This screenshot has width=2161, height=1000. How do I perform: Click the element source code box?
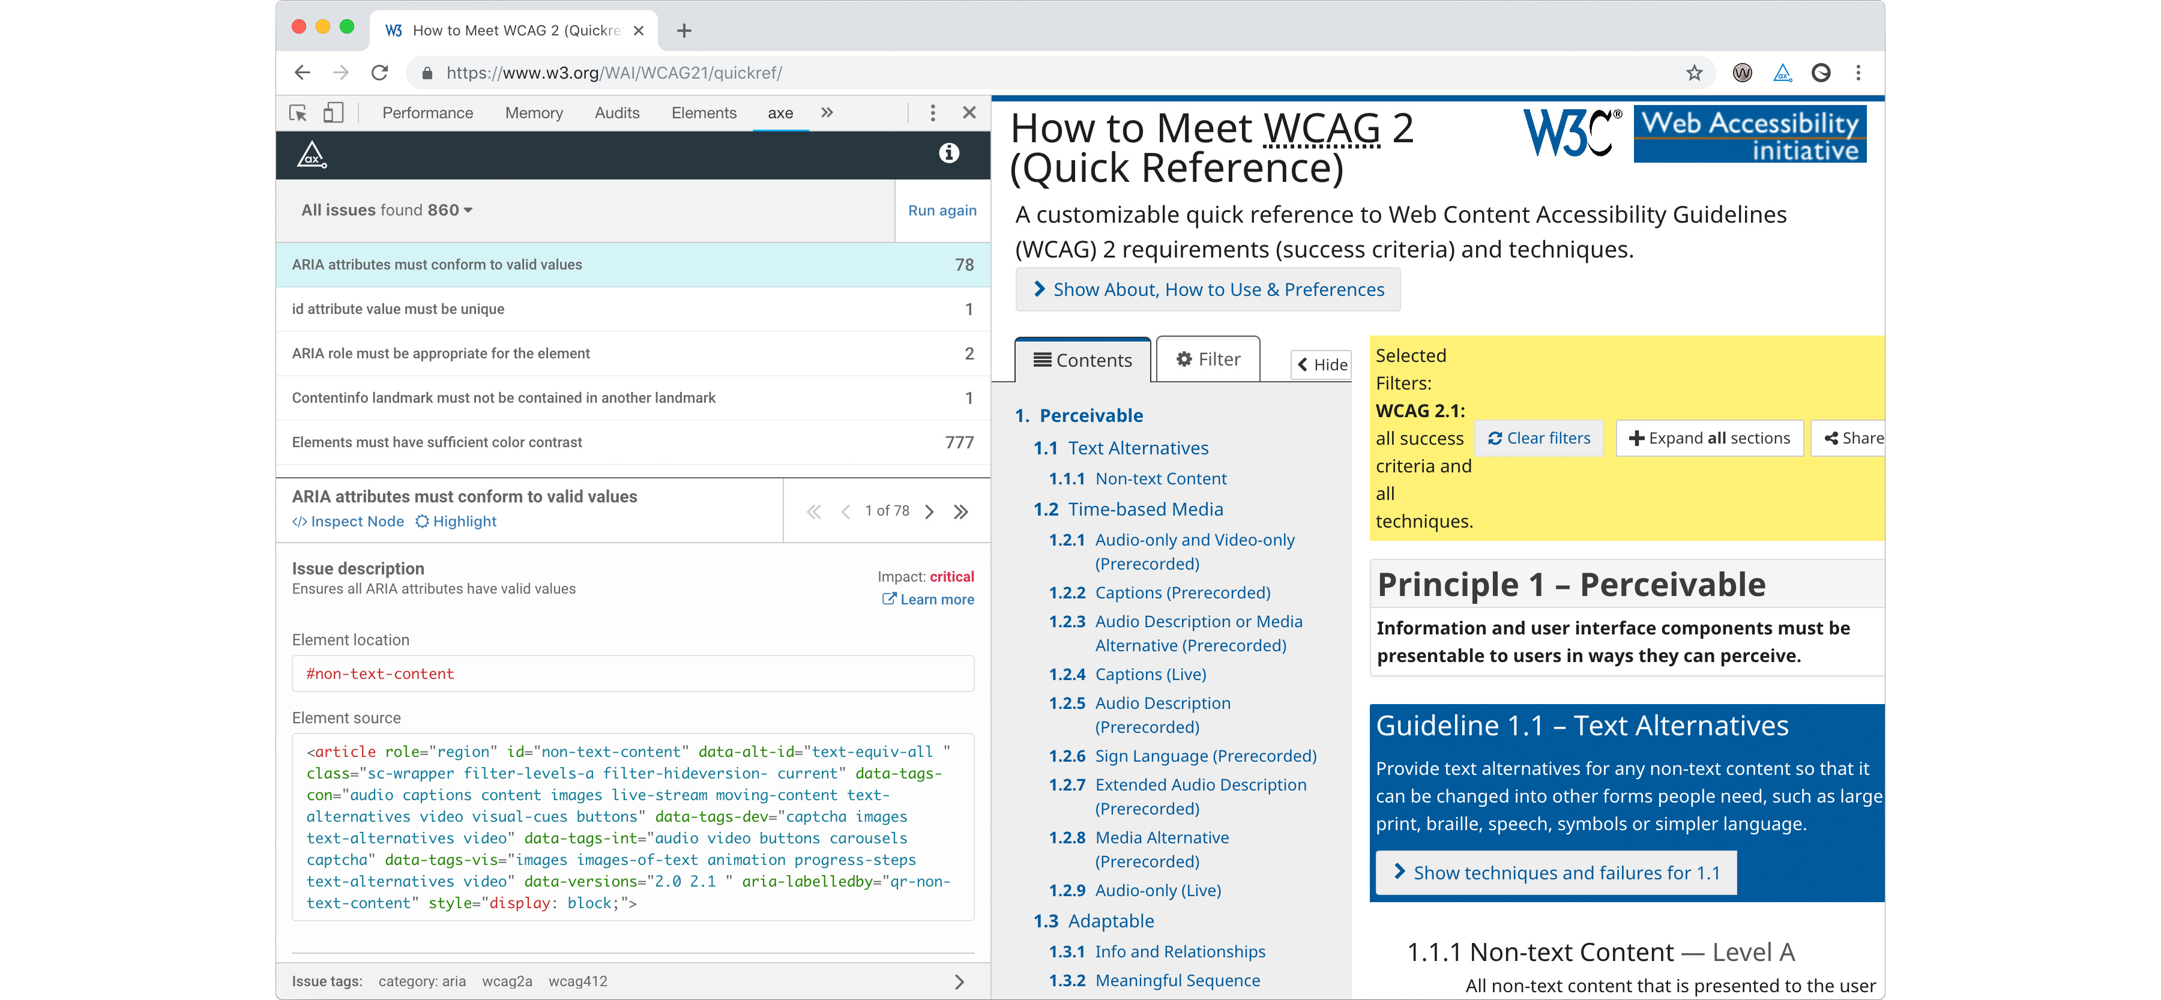point(633,827)
